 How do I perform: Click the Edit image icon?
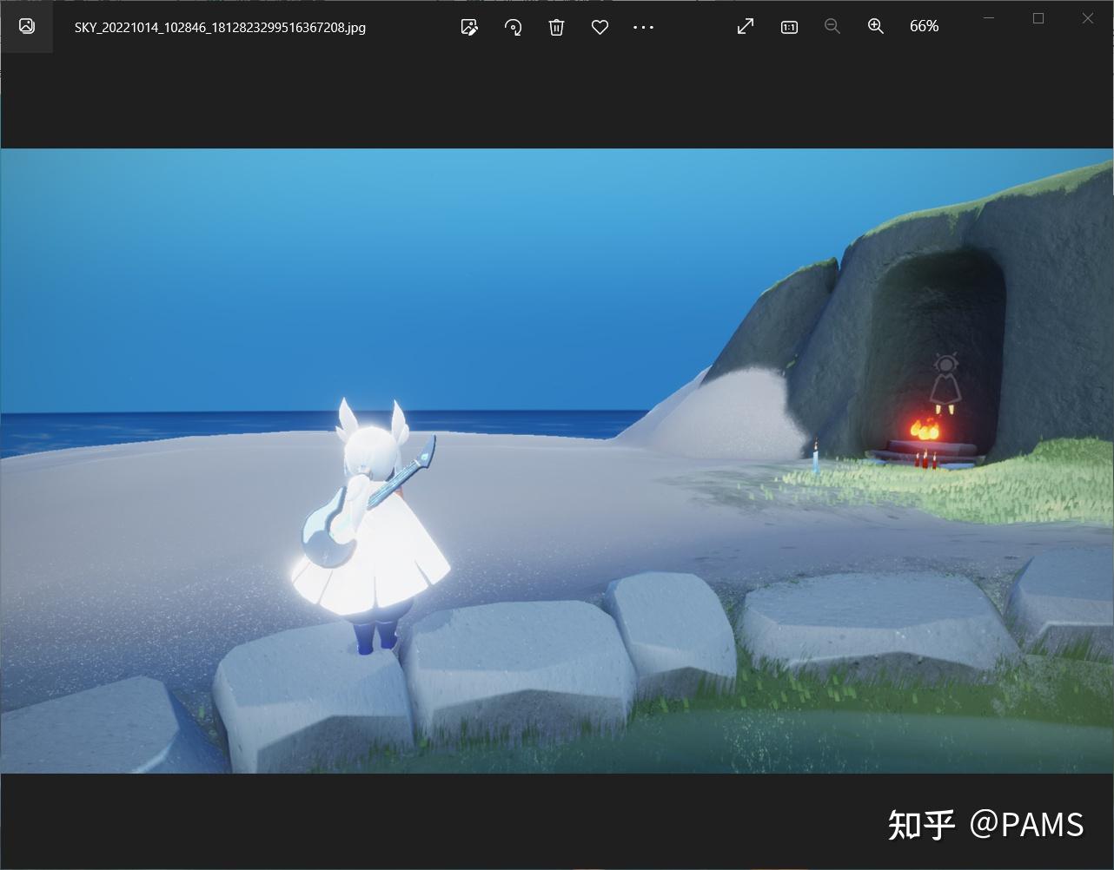tap(469, 27)
